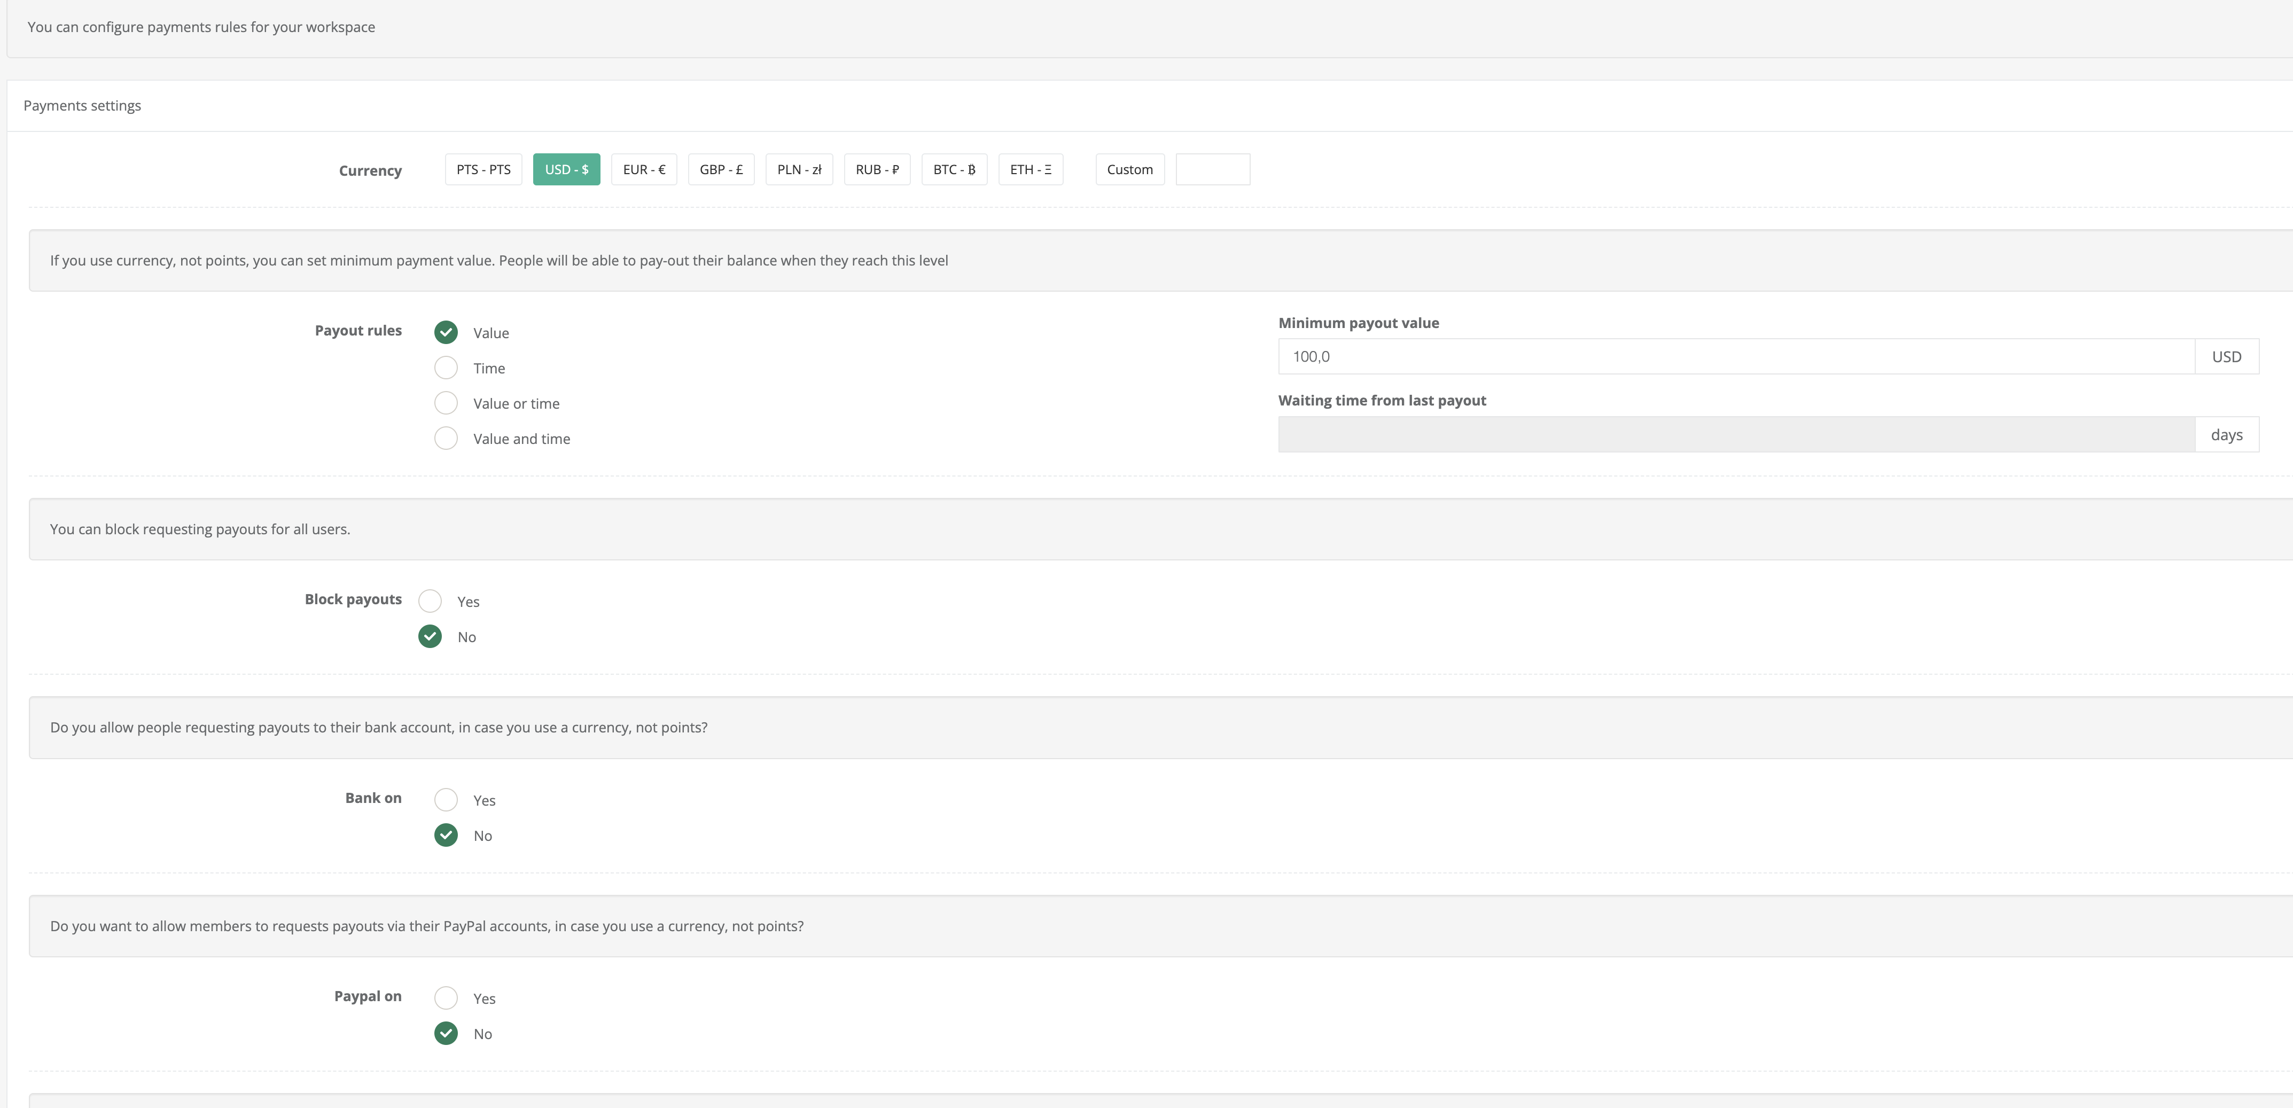
Task: Select BTC - Ƀ currency
Action: tap(953, 169)
